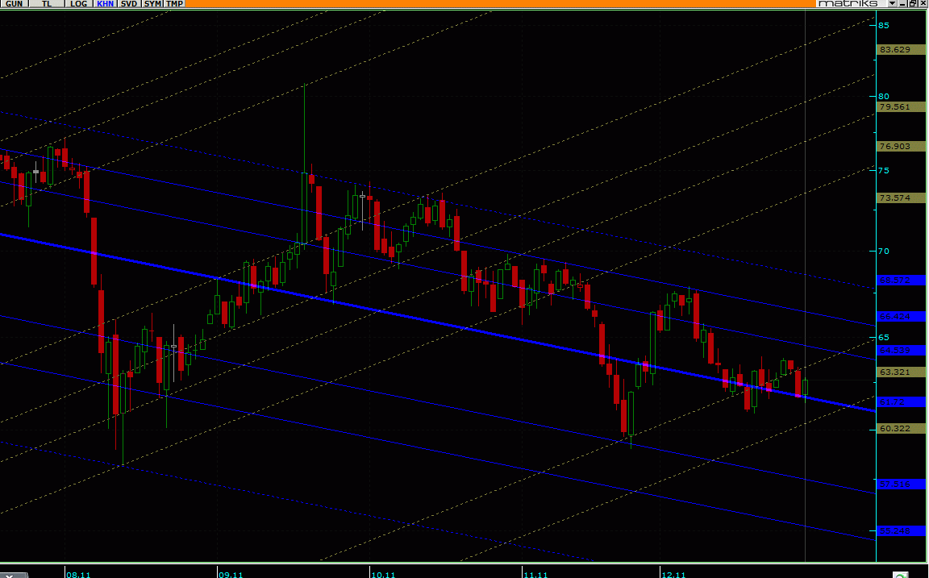Click the 65 price axis tick
This screenshot has height=578, width=929.
click(884, 338)
